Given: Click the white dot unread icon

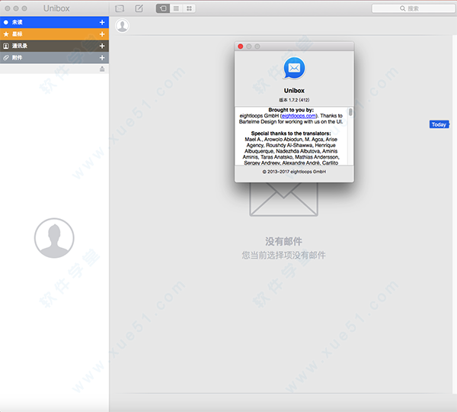Looking at the screenshot, I should 6,22.
